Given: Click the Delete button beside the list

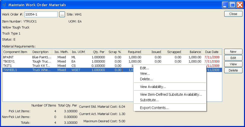Looking at the screenshot, I should 233,70.
